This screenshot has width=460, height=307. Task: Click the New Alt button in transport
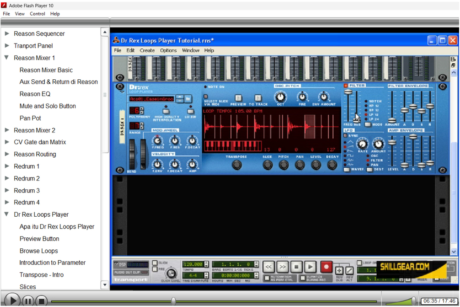(349, 270)
